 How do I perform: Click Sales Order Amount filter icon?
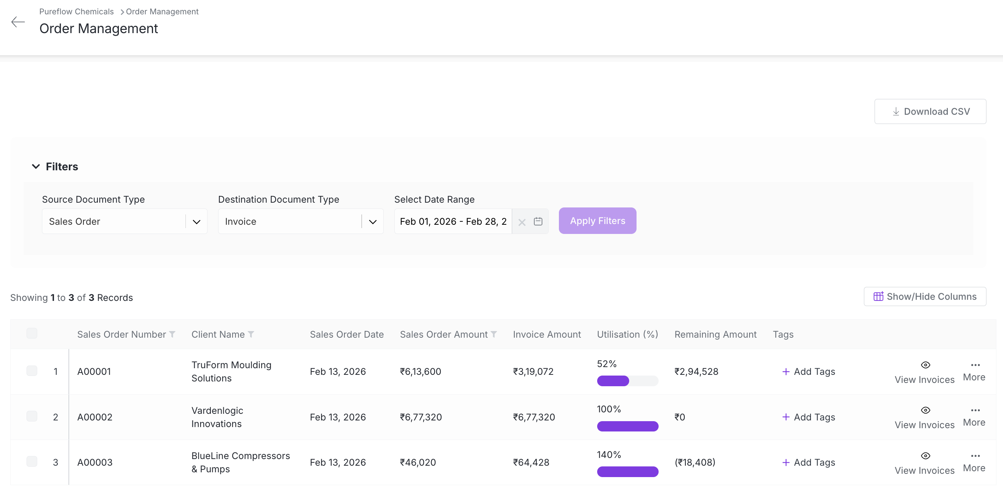click(494, 334)
